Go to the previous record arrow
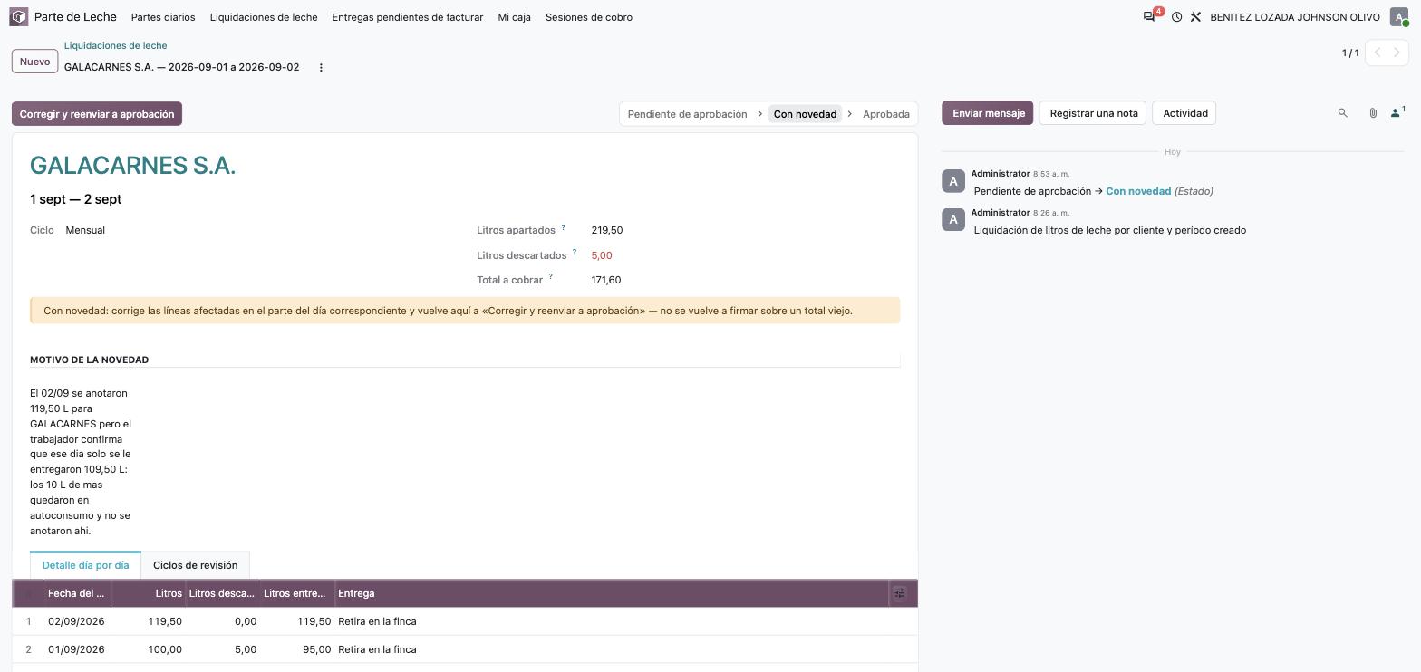 click(x=1377, y=53)
